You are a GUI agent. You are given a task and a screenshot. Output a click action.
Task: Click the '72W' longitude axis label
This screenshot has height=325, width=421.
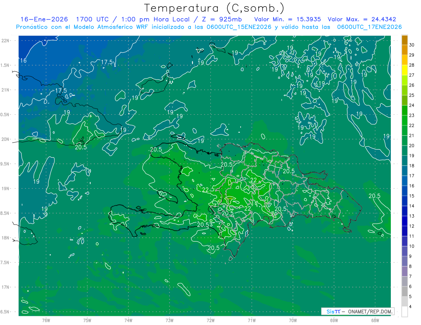point(210,320)
